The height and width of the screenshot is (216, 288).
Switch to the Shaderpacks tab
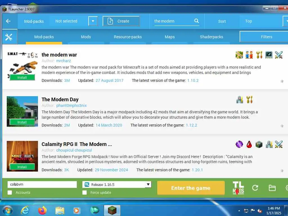211,37
